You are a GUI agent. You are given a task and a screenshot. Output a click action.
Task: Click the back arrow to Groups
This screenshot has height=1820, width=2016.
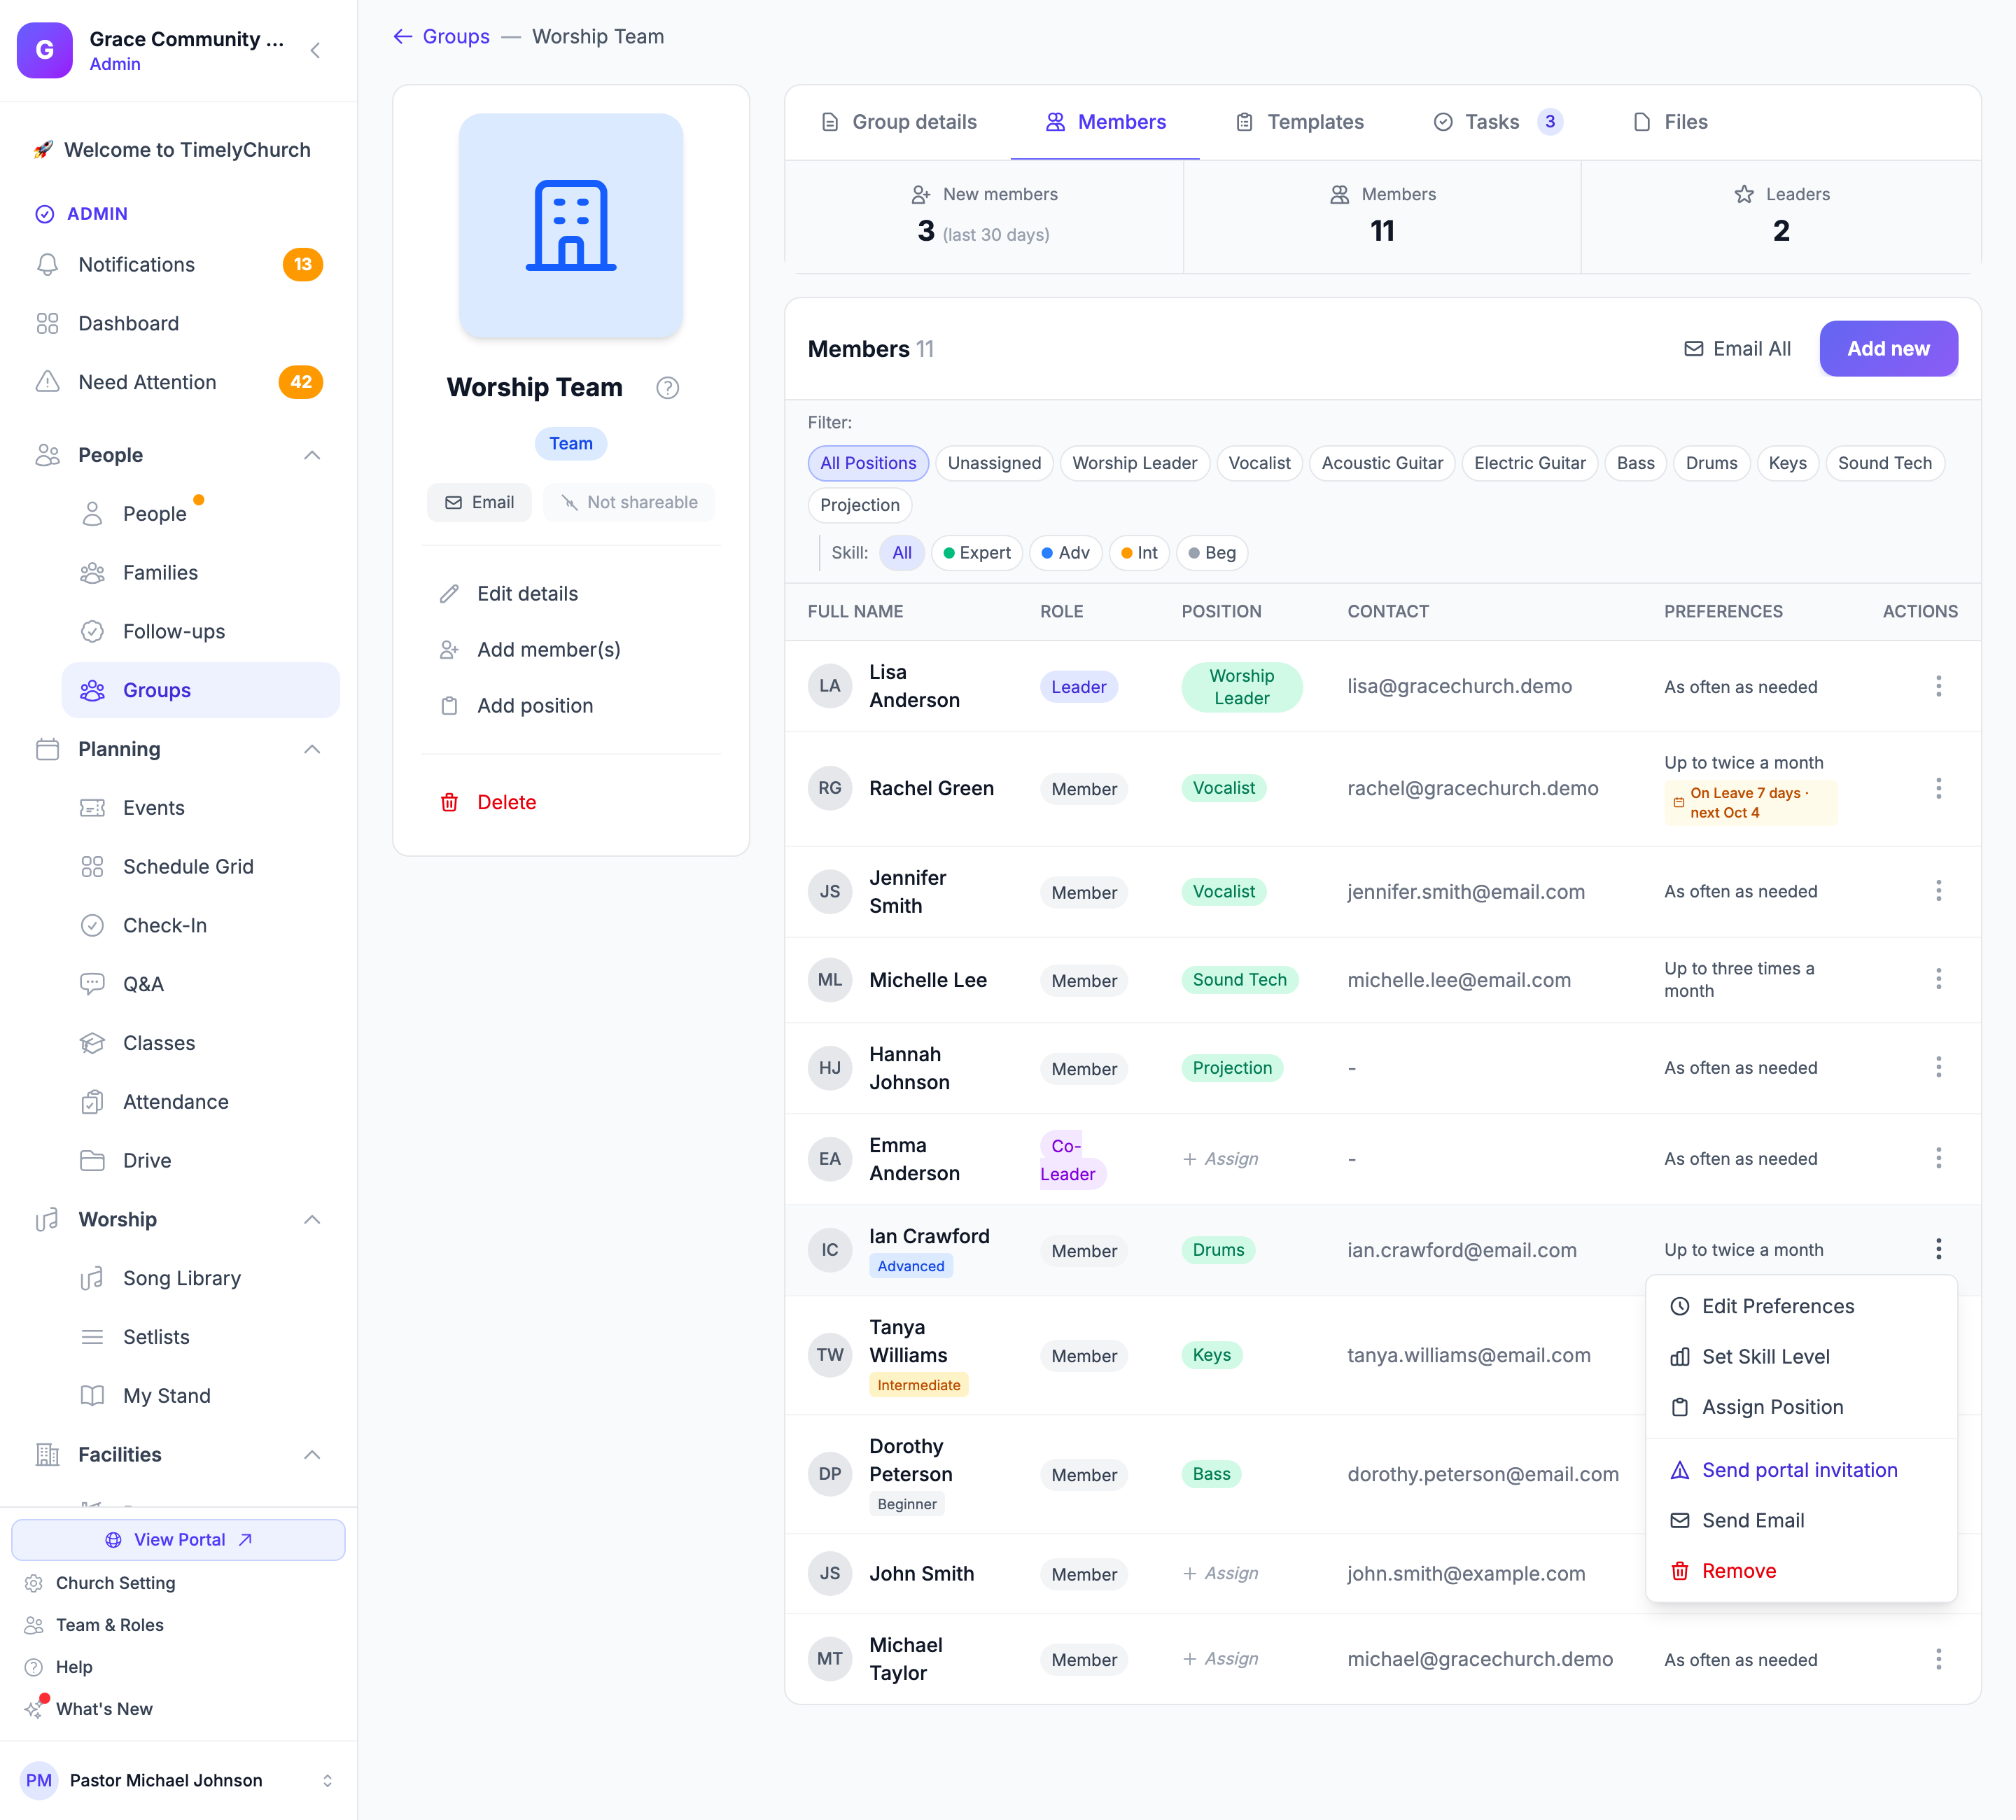(403, 36)
